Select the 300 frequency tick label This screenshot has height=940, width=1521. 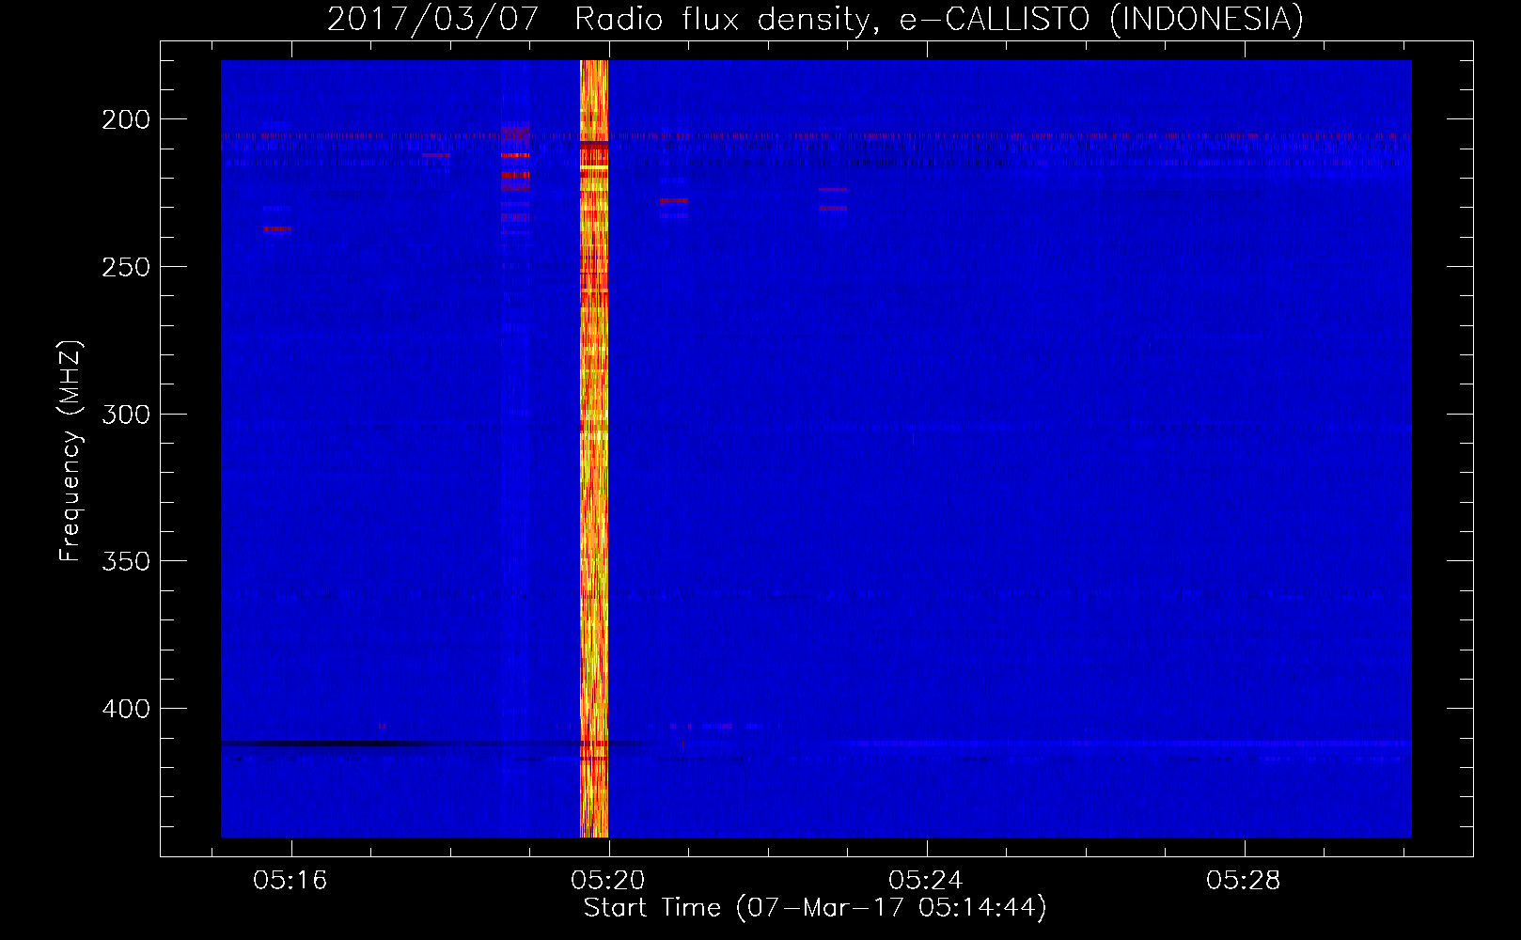[x=126, y=415]
